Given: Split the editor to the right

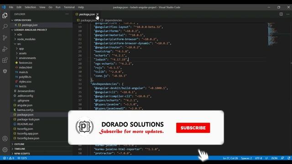Looking at the screenshot, I should click(281, 14).
